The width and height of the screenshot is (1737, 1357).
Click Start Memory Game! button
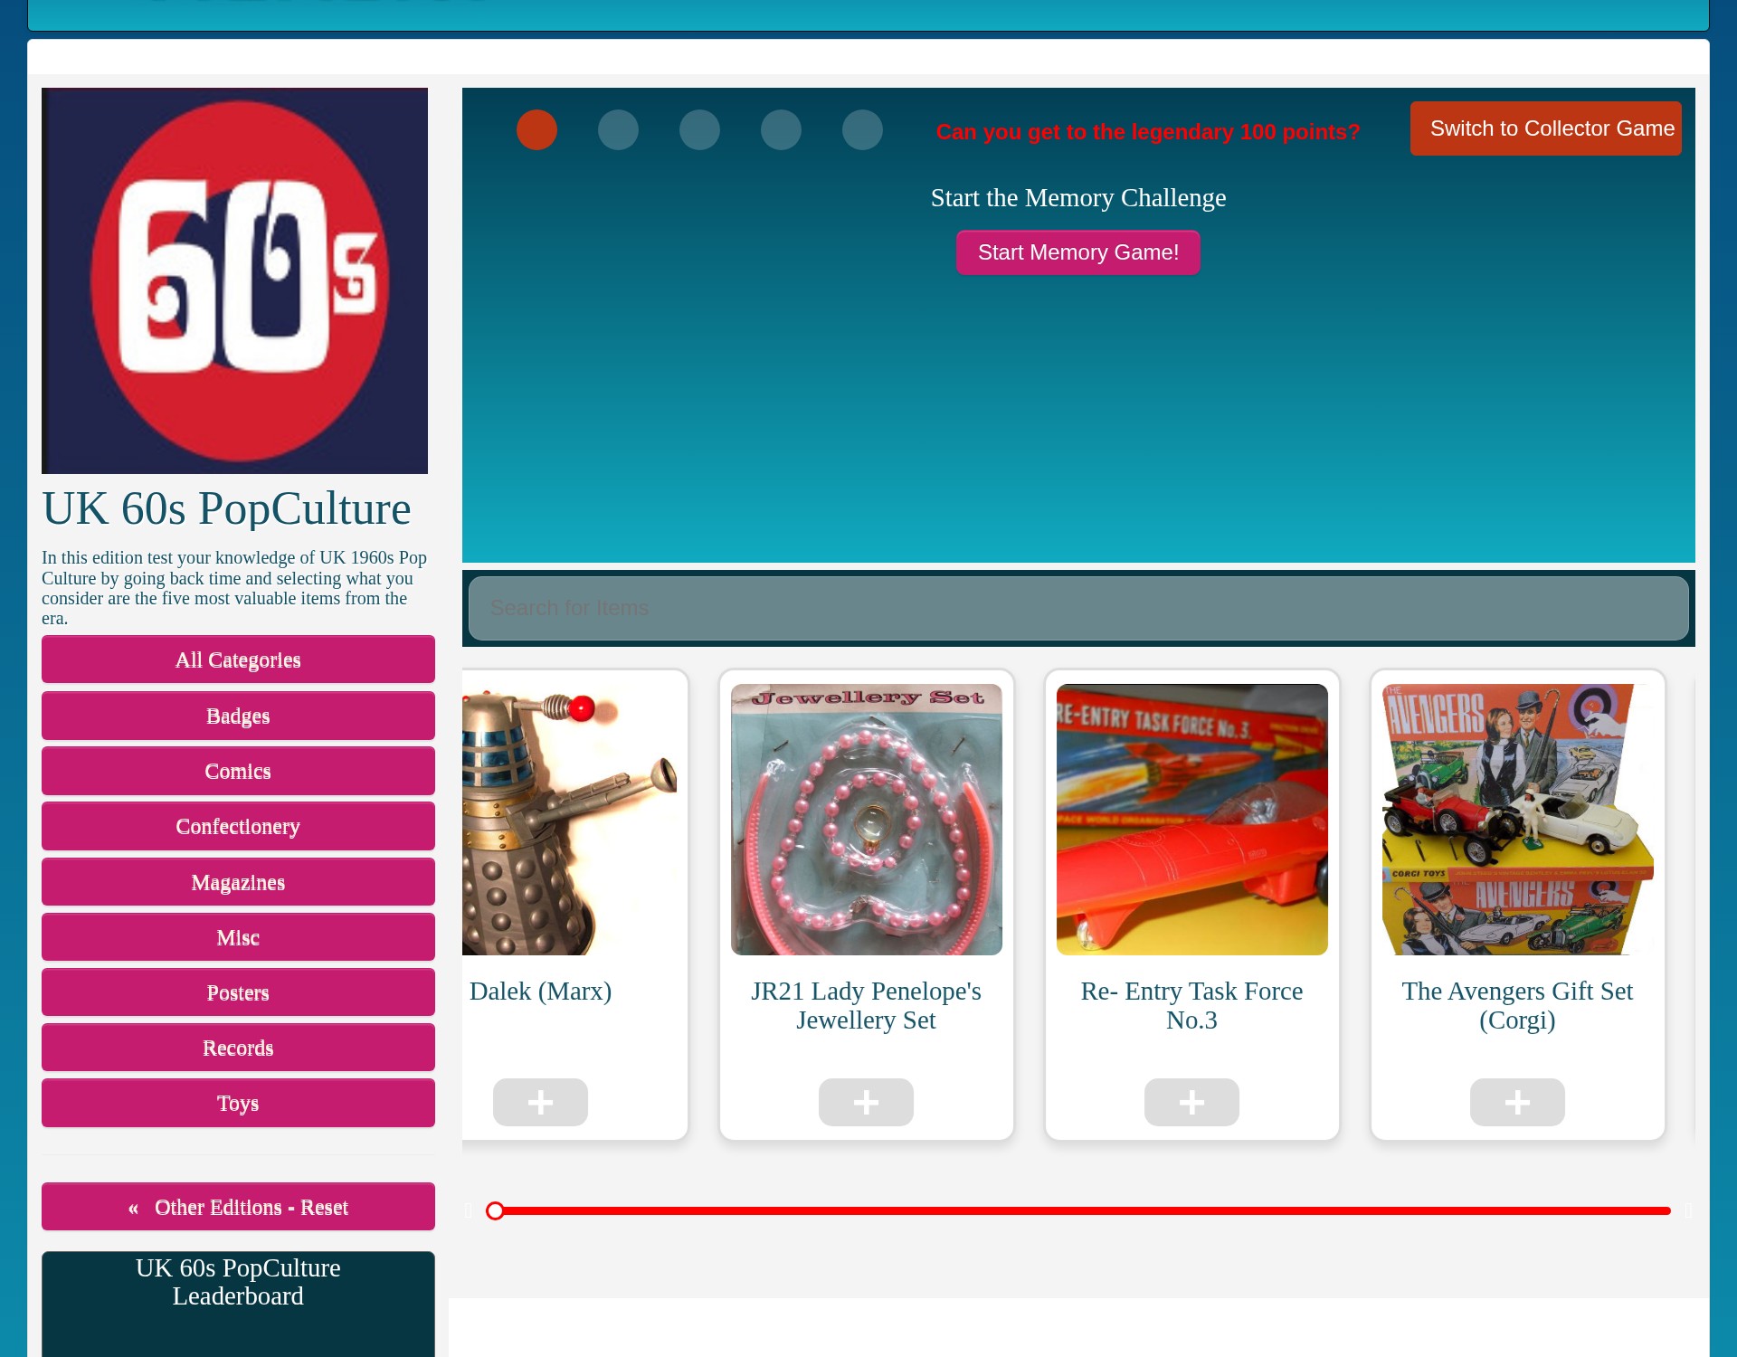point(1078,252)
